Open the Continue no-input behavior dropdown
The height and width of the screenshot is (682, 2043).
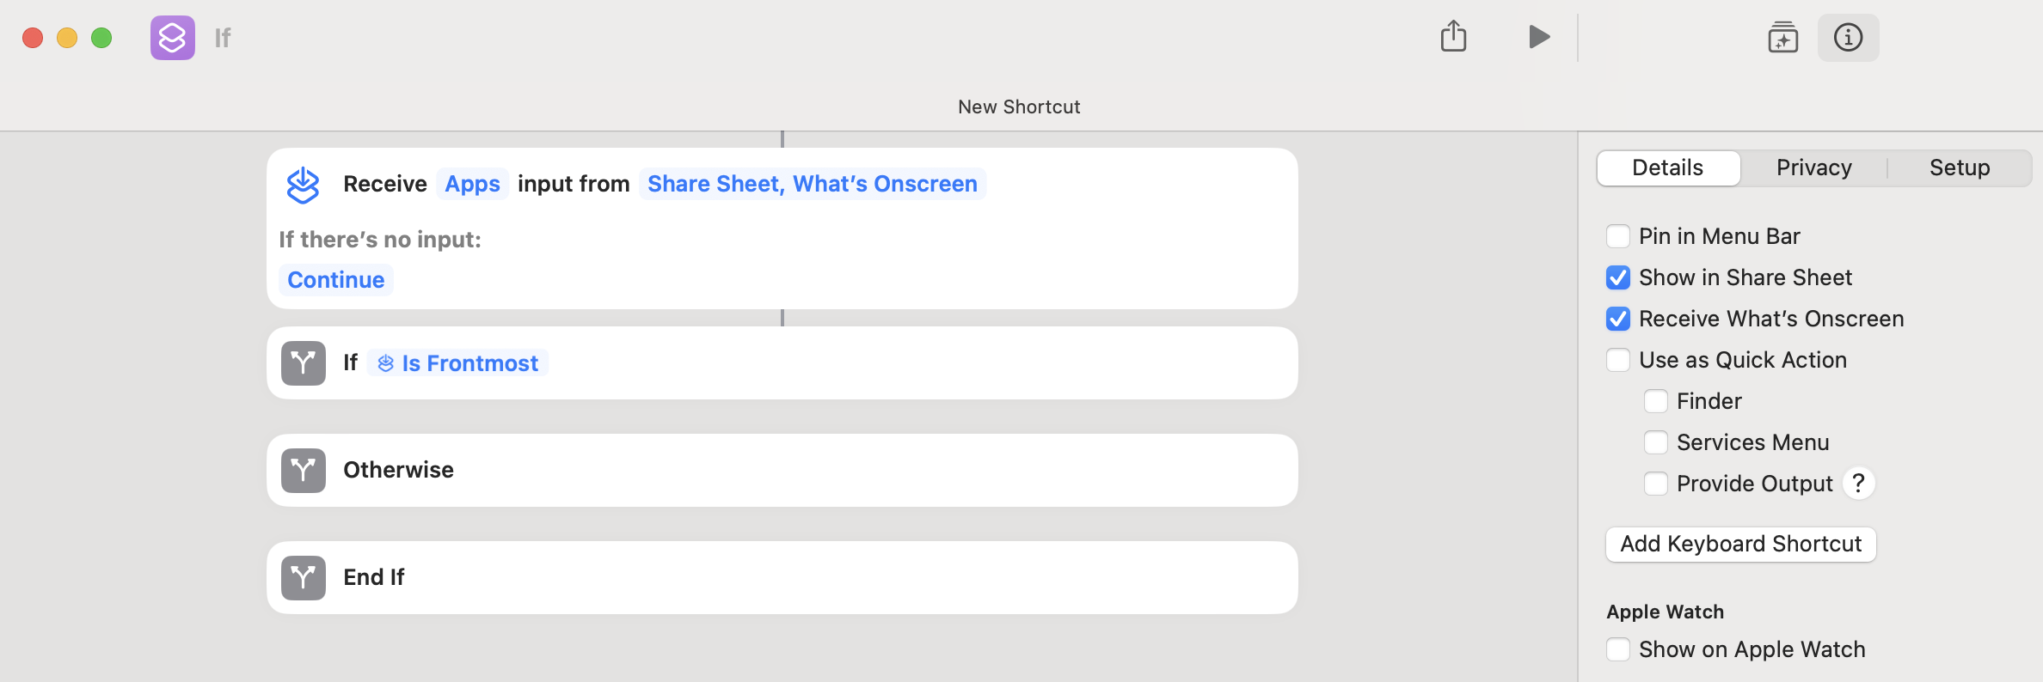(335, 280)
